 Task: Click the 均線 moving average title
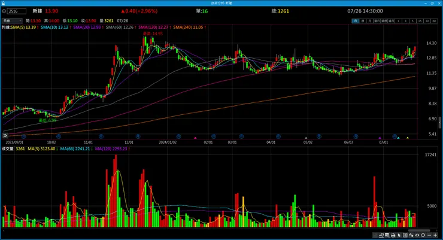[x=6, y=27]
